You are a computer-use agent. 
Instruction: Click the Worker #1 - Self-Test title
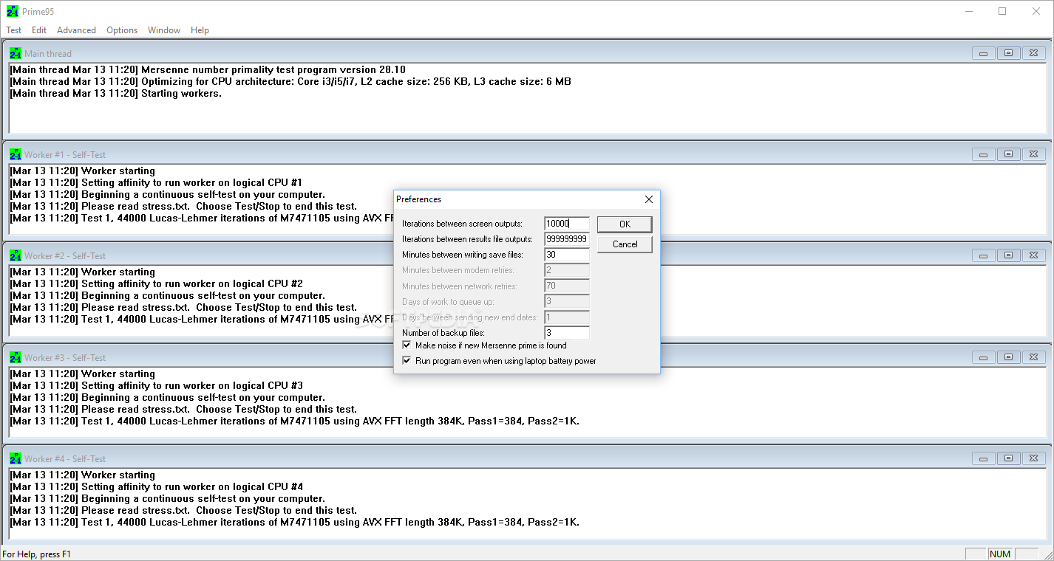tap(65, 155)
